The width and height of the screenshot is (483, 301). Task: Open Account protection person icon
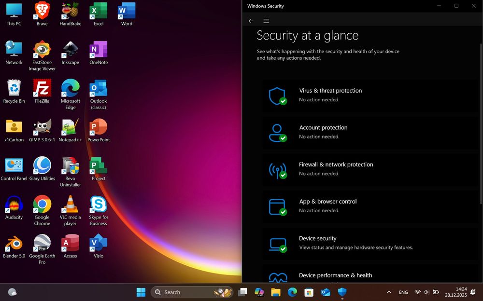278,133
